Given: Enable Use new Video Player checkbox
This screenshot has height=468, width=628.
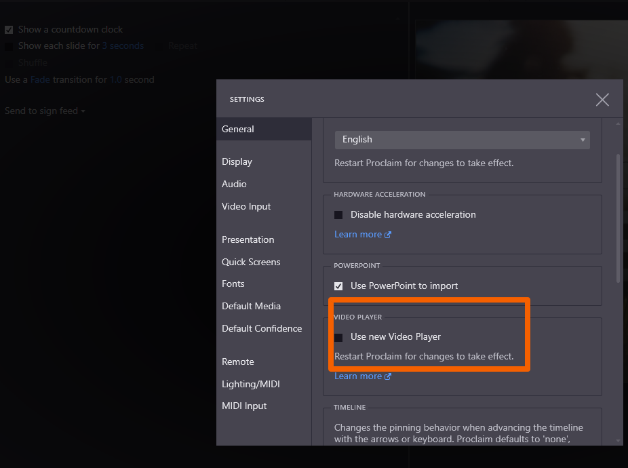Looking at the screenshot, I should click(338, 337).
